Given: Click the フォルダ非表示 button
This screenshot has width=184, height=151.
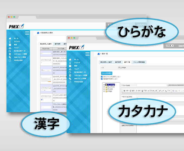Looking at the screenshot, I should (106, 73).
